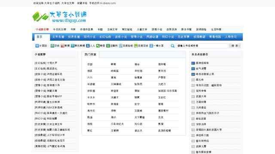Open the 小说排行榜 link
This screenshot has height=154, width=275.
point(42,30)
